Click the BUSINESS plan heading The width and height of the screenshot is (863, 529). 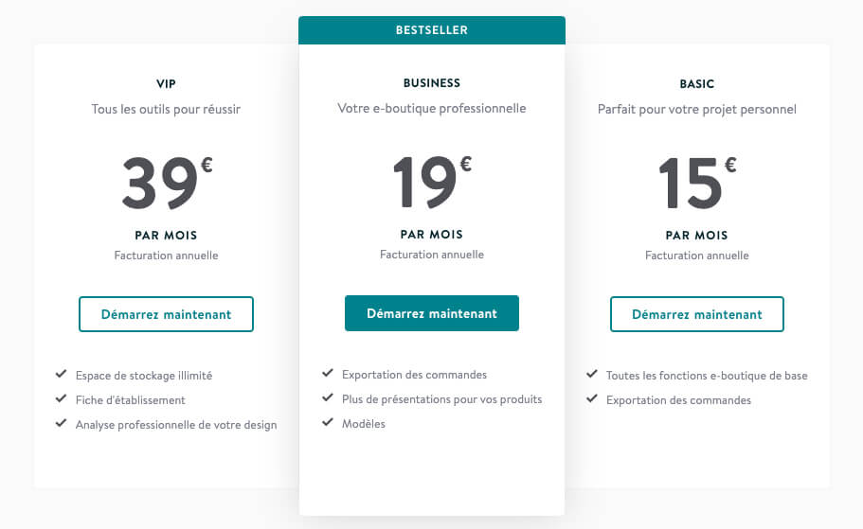(432, 83)
